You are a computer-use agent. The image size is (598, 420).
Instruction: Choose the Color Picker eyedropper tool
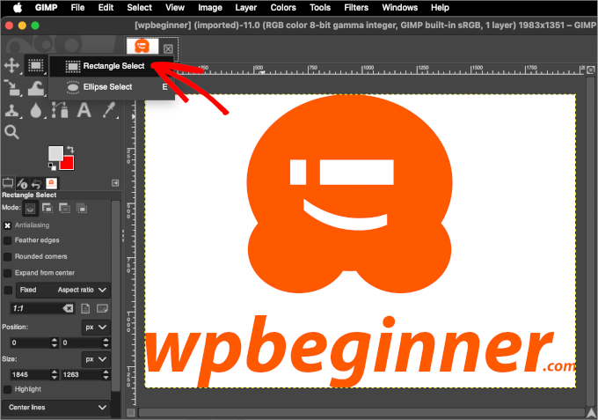pos(109,110)
